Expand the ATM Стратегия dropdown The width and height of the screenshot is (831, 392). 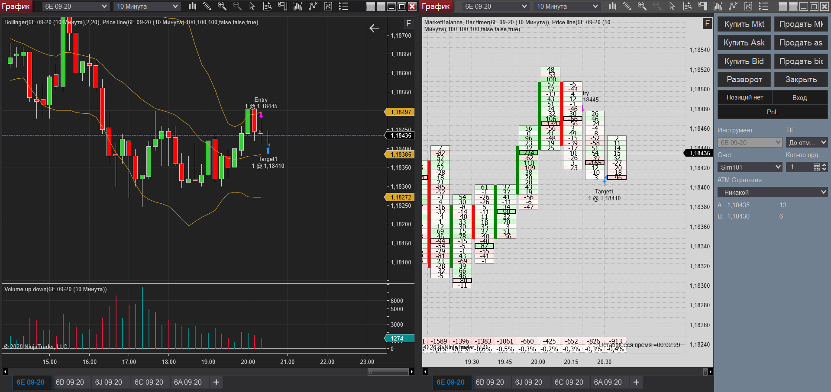[773, 192]
